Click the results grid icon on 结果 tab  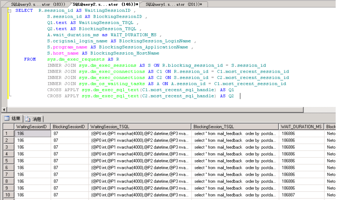7,118
